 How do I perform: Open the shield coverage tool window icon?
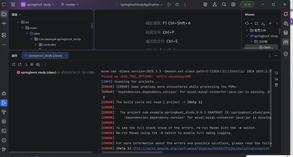[x=286, y=54]
